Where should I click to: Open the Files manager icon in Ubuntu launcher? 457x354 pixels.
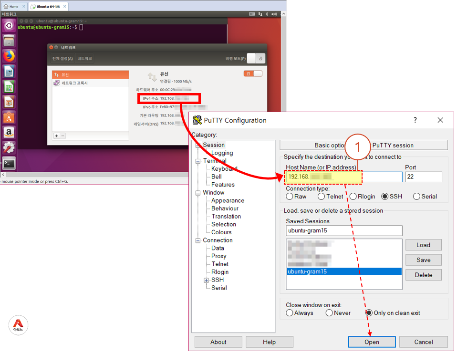tap(9, 41)
